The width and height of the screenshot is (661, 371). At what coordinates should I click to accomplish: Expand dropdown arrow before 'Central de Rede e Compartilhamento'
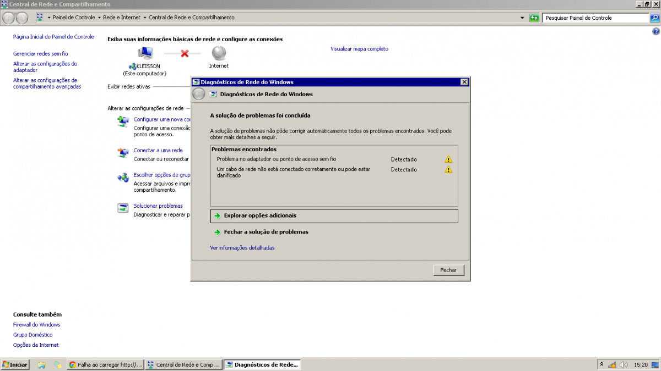145,18
